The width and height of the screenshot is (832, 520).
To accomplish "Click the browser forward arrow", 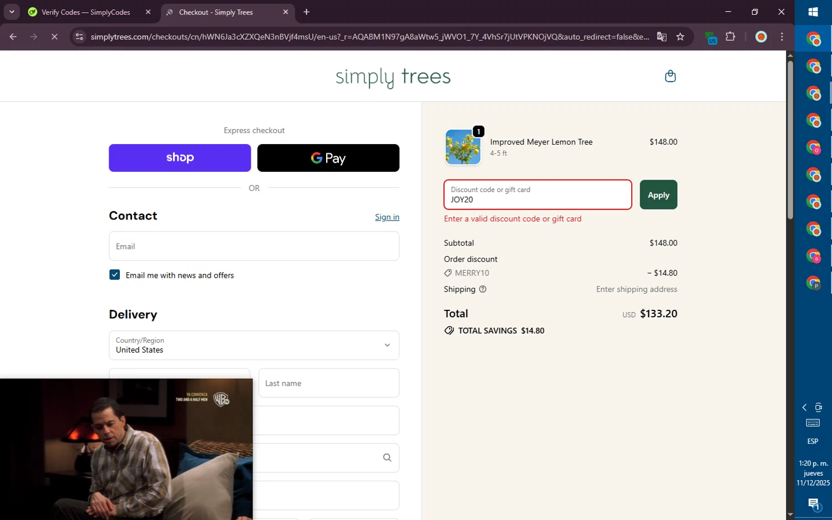I will coord(34,37).
